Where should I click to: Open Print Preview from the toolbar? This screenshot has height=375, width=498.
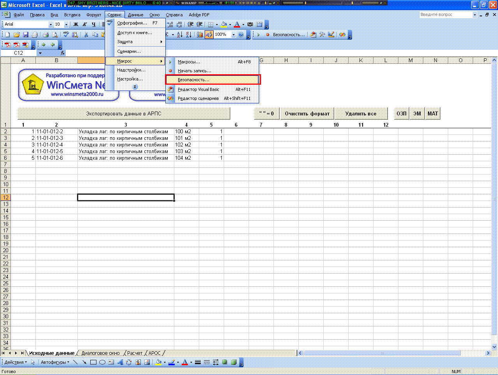(x=55, y=35)
